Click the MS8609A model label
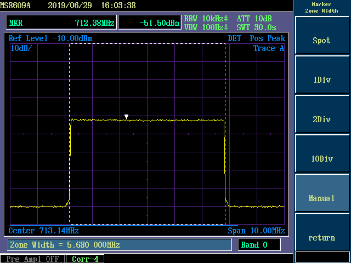 pos(15,5)
